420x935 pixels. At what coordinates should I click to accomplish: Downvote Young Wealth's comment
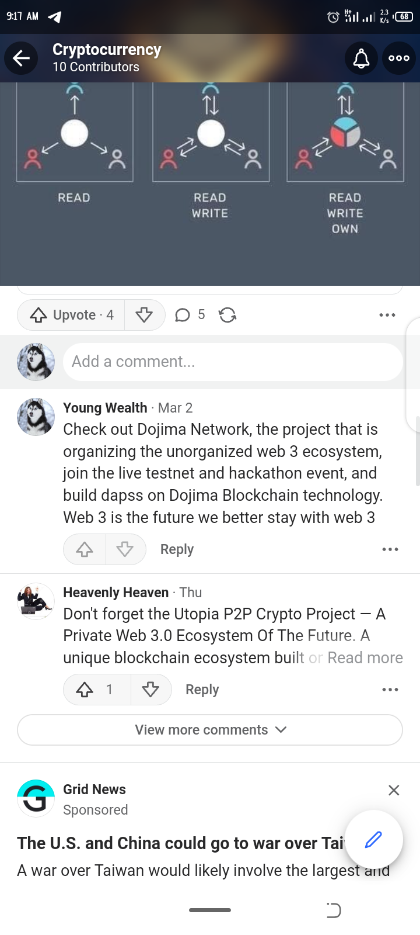pyautogui.click(x=125, y=549)
